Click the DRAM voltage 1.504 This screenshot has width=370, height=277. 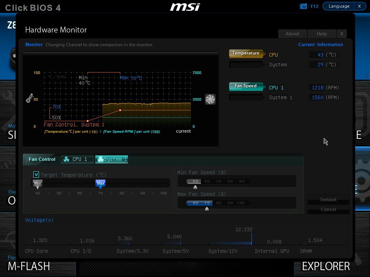click(315, 240)
